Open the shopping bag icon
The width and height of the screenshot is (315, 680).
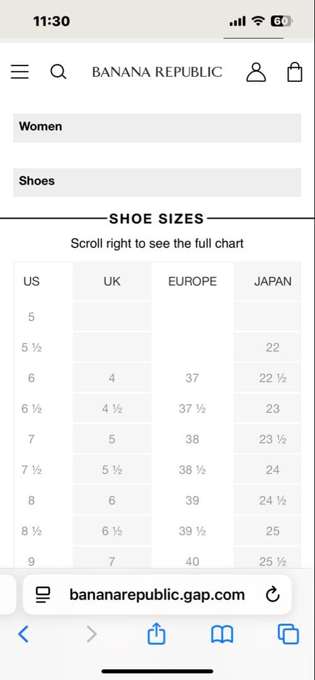295,72
